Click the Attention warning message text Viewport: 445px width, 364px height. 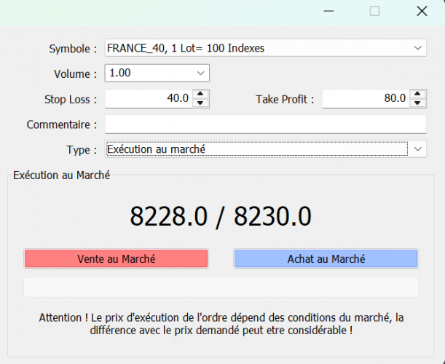point(221,324)
